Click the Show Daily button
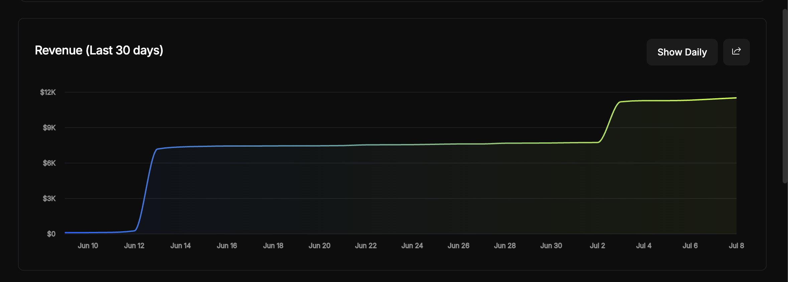Screen dimensions: 788x282 (x=682, y=52)
